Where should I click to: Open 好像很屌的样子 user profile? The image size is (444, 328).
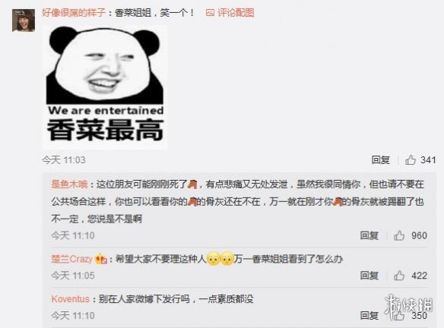pyautogui.click(x=74, y=13)
